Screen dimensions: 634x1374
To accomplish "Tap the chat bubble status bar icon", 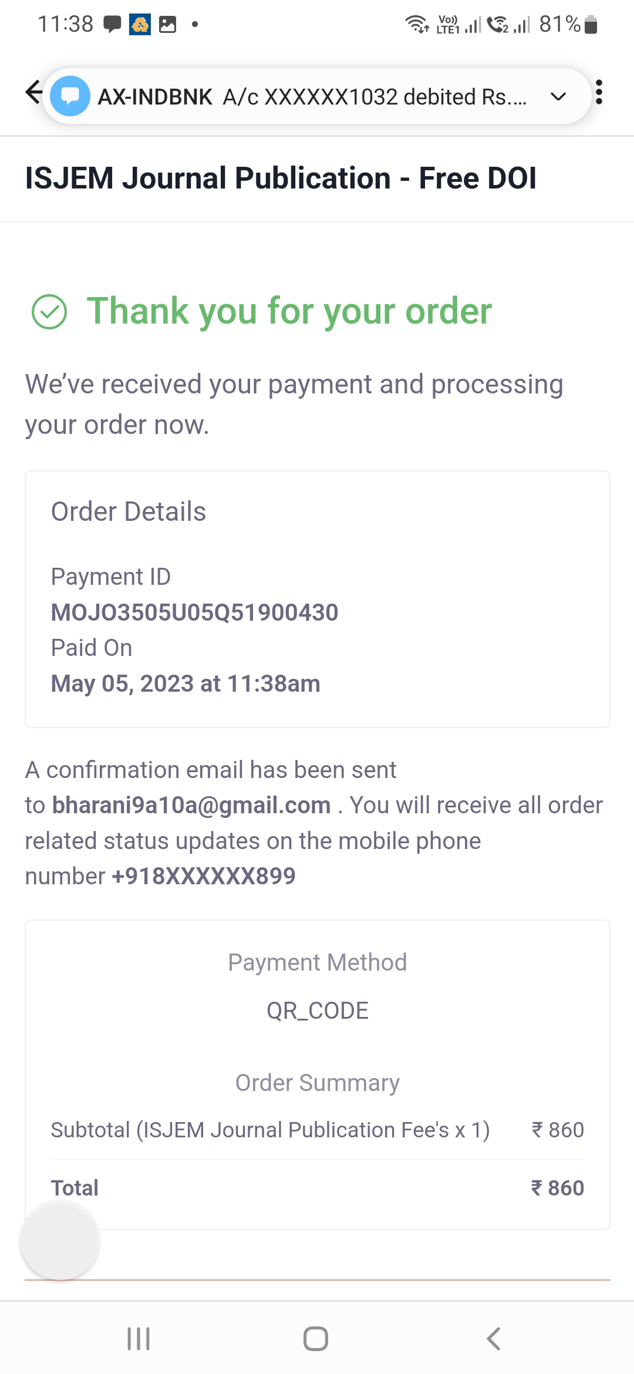I will tap(112, 24).
